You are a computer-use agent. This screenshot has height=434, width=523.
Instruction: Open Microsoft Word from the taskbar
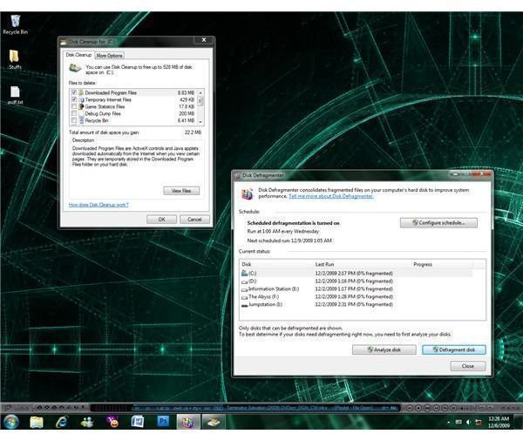point(138,422)
